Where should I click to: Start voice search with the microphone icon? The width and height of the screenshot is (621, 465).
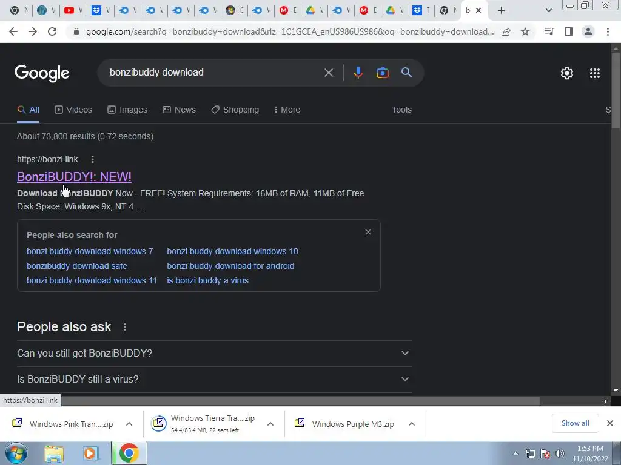(358, 73)
